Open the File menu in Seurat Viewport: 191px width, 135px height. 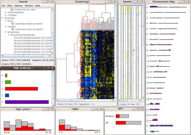tap(3, 6)
